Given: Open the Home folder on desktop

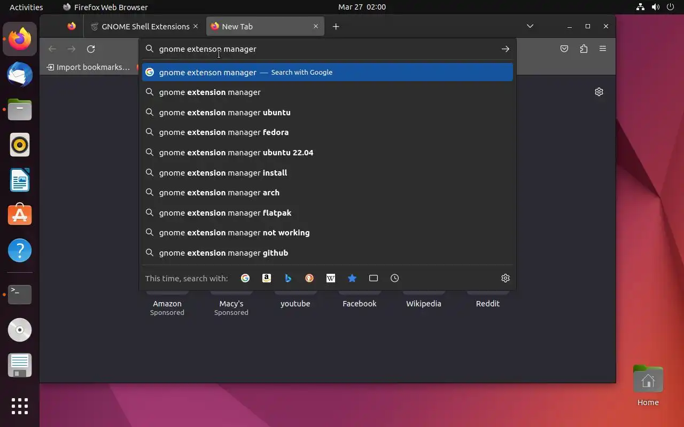Looking at the screenshot, I should click(x=648, y=386).
